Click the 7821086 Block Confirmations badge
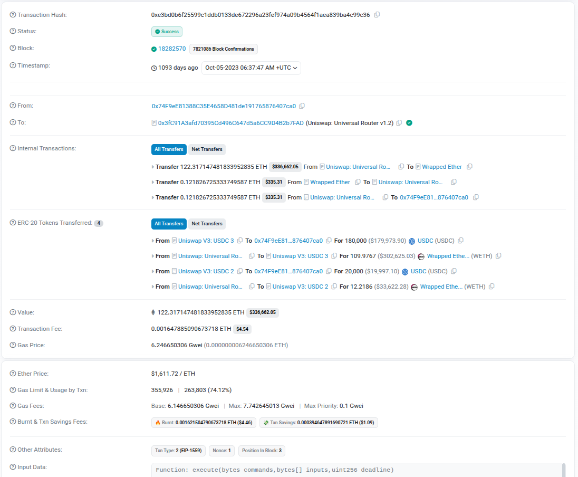This screenshot has height=477, width=578. pos(224,49)
